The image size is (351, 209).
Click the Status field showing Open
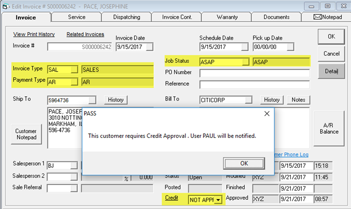pyautogui.click(x=205, y=178)
